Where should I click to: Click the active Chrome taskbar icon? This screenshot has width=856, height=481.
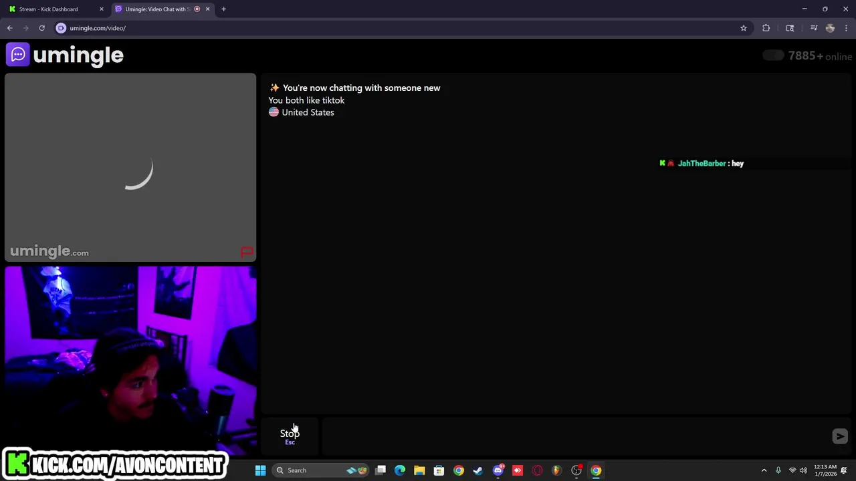(x=596, y=470)
